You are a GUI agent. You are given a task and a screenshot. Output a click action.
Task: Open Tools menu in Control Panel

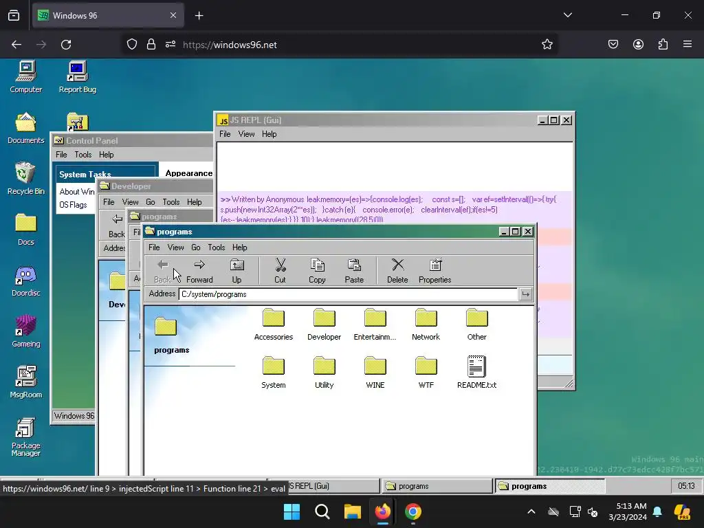coord(83,155)
